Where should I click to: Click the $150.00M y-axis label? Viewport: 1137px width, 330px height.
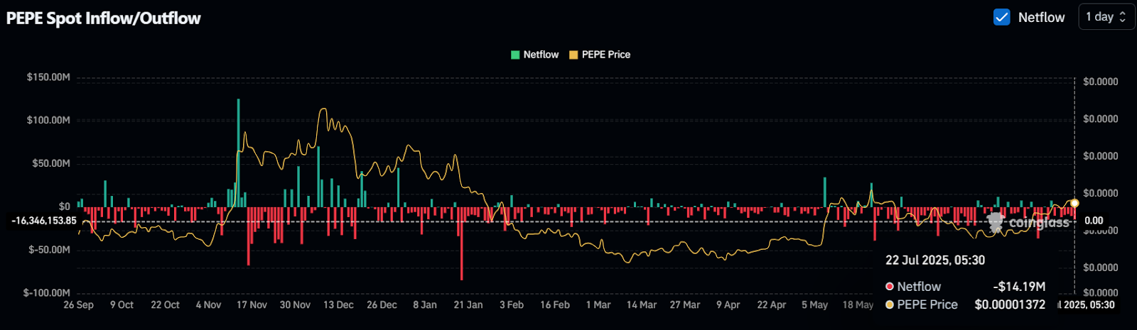coord(48,77)
